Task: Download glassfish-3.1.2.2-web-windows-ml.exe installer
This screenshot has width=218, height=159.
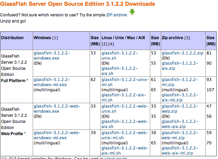Action: pos(57,135)
